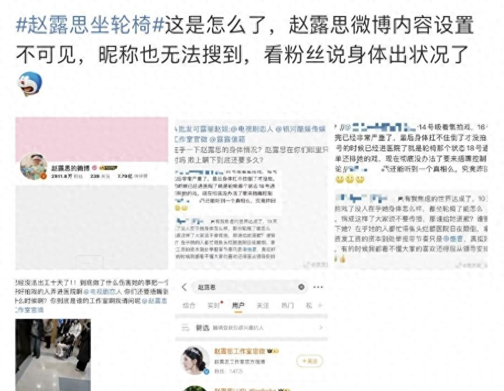Image resolution: width=504 pixels, height=391 pixels.
Task: Switch to the 实时 tab
Action: 214,305
